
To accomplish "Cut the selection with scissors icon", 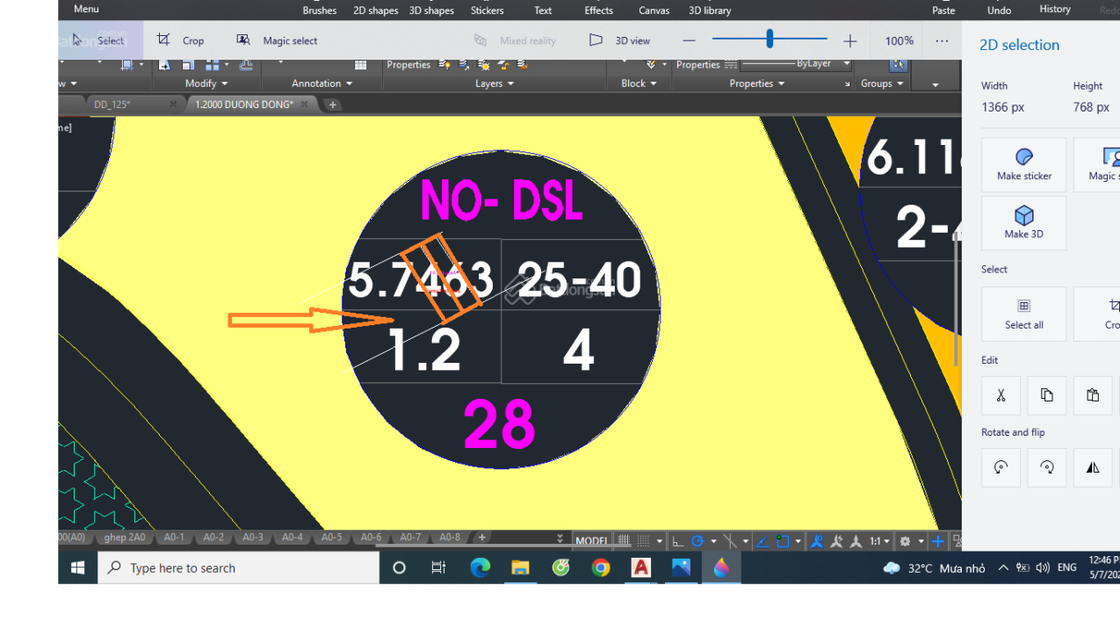I will tap(1001, 395).
